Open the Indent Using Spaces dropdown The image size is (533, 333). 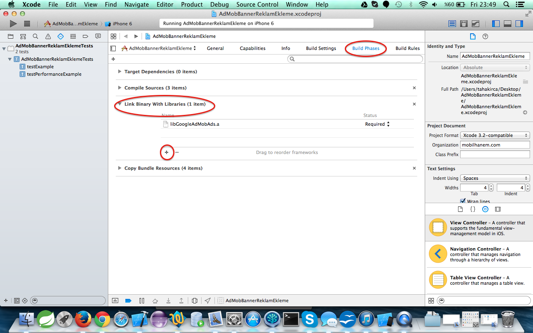click(495, 178)
